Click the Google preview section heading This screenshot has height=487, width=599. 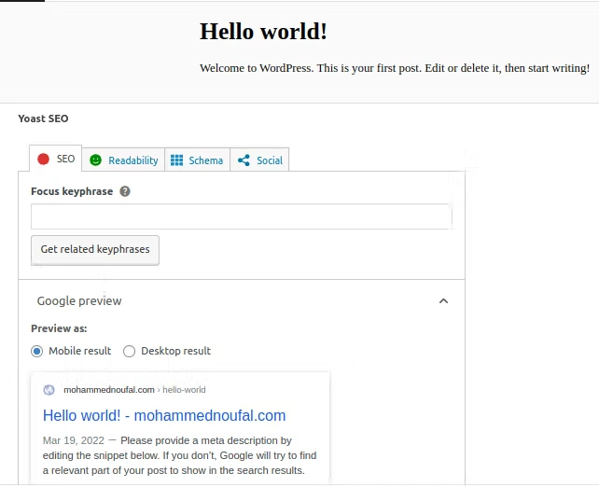(79, 301)
